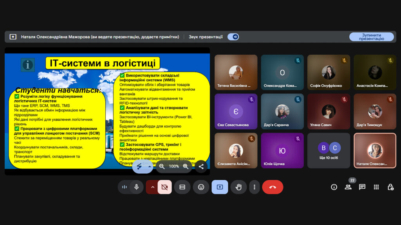Click the present screen button
The image size is (401, 225).
coord(220,187)
